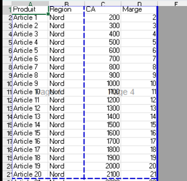This screenshot has width=187, height=181.
Task: Click cell containing Article 9
Action: (30, 84)
